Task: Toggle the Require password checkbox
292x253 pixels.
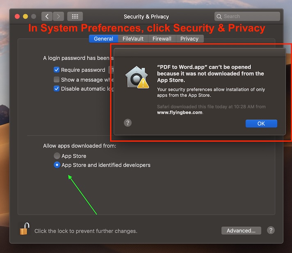Action: (57, 70)
